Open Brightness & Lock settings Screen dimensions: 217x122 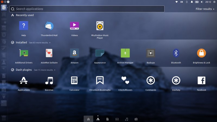tap(202, 53)
